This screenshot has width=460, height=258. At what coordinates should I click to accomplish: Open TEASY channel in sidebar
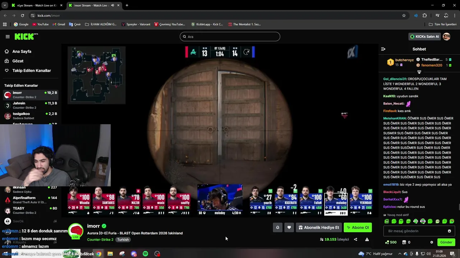coord(31,210)
